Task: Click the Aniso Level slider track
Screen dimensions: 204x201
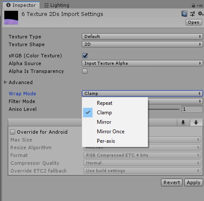Action: pos(164,110)
